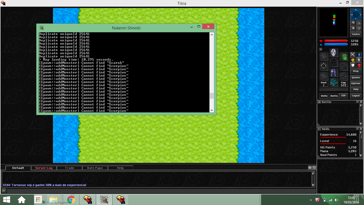
Task: Switch to the crossed-swords server taskbar app
Action: tap(104, 200)
